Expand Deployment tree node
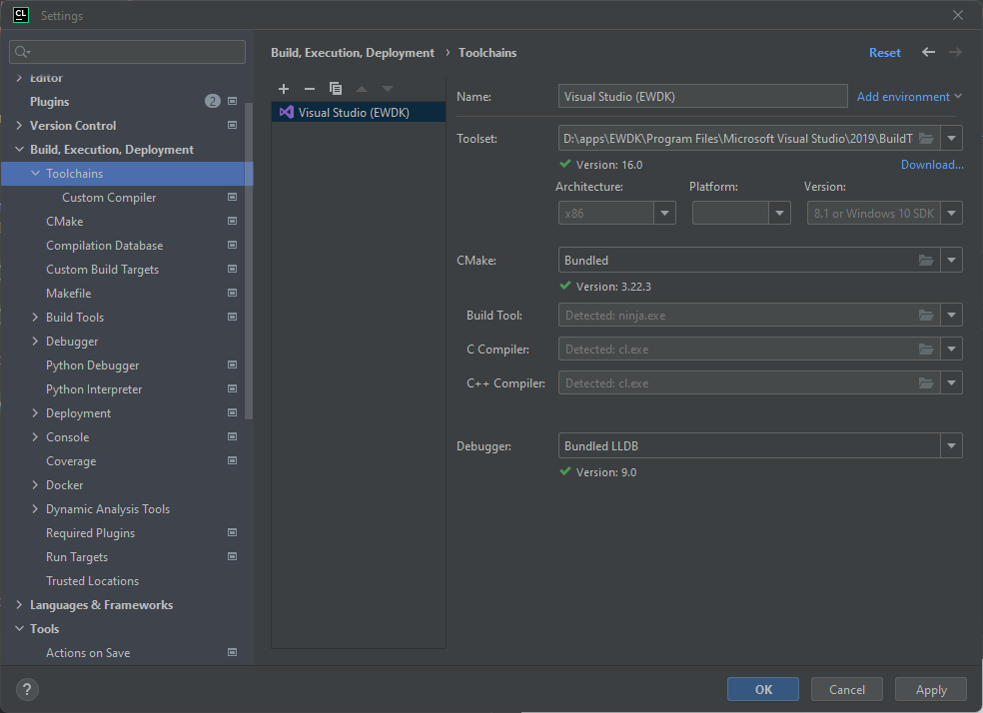The width and height of the screenshot is (983, 713). coord(35,412)
